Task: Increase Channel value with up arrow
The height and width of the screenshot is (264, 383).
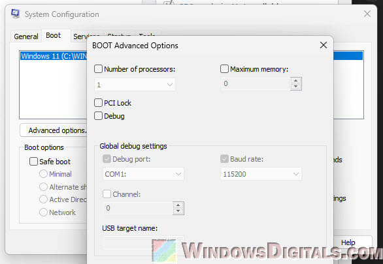Action: pyautogui.click(x=178, y=205)
